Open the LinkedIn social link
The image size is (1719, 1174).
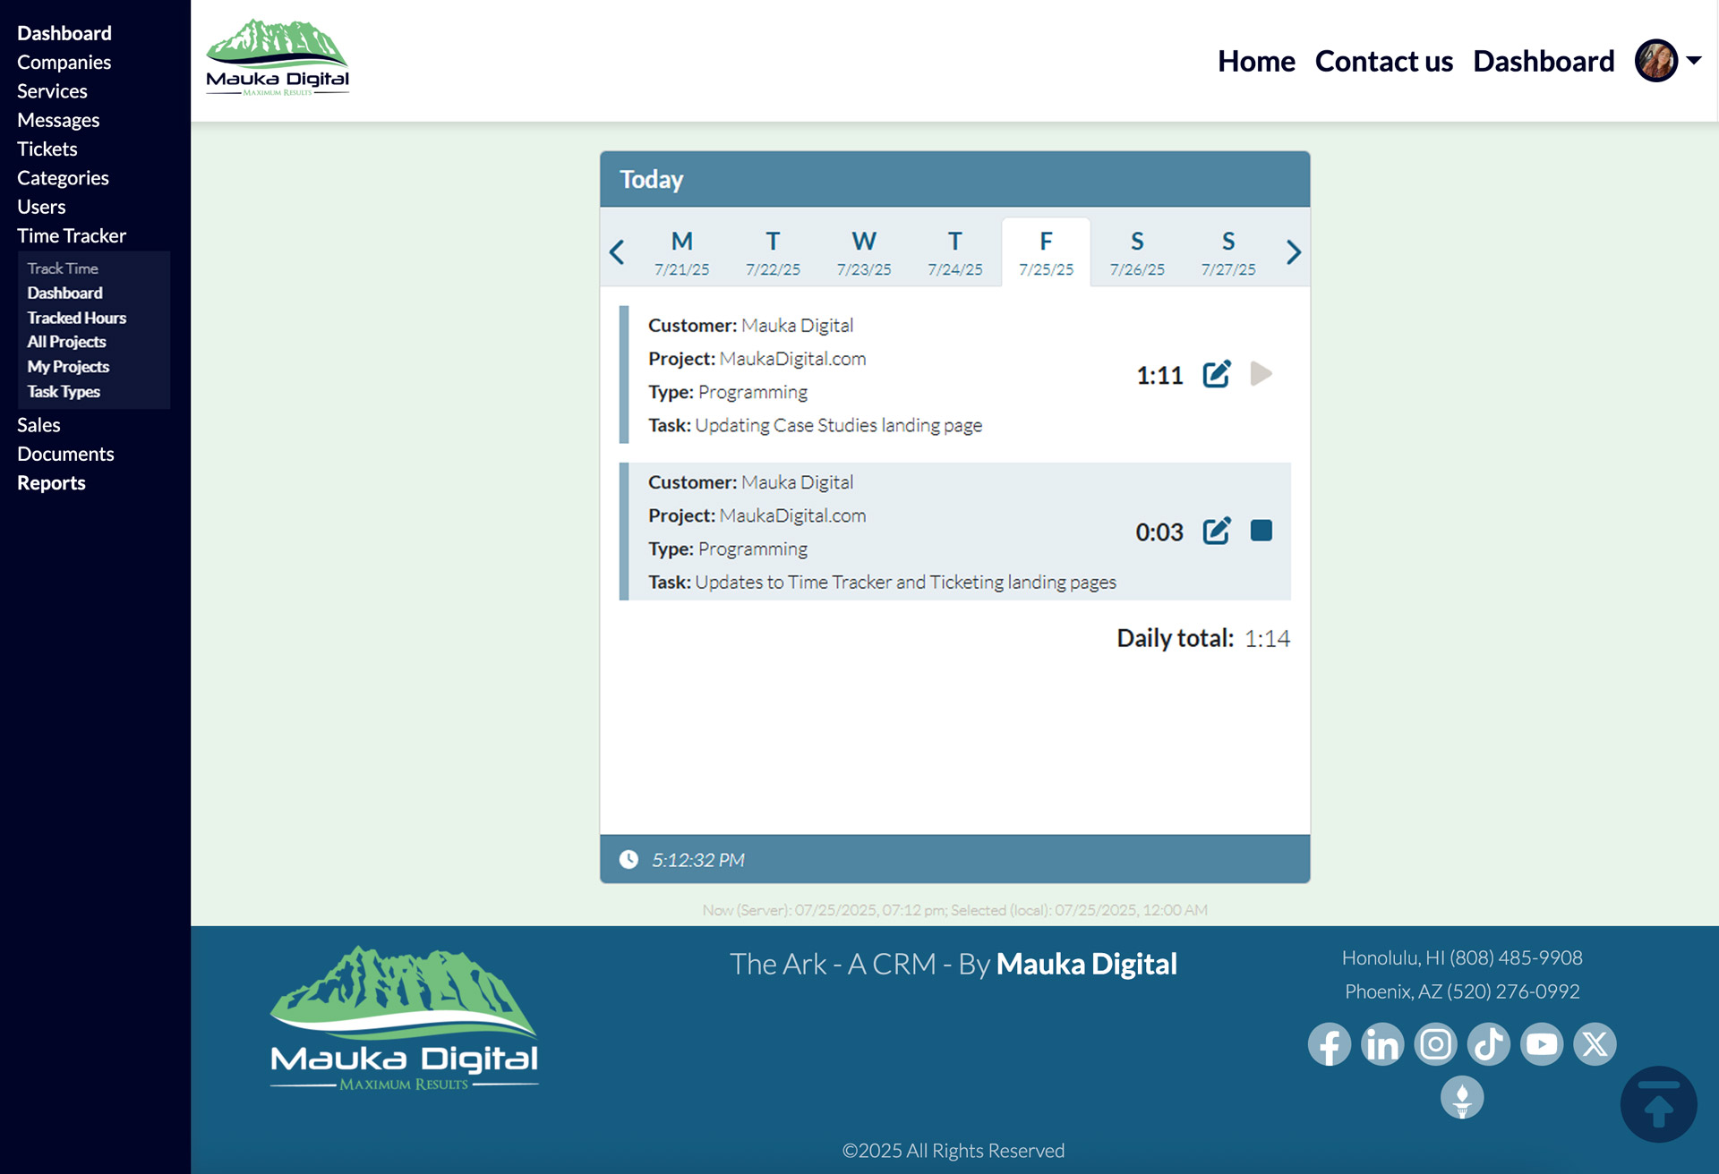point(1382,1044)
